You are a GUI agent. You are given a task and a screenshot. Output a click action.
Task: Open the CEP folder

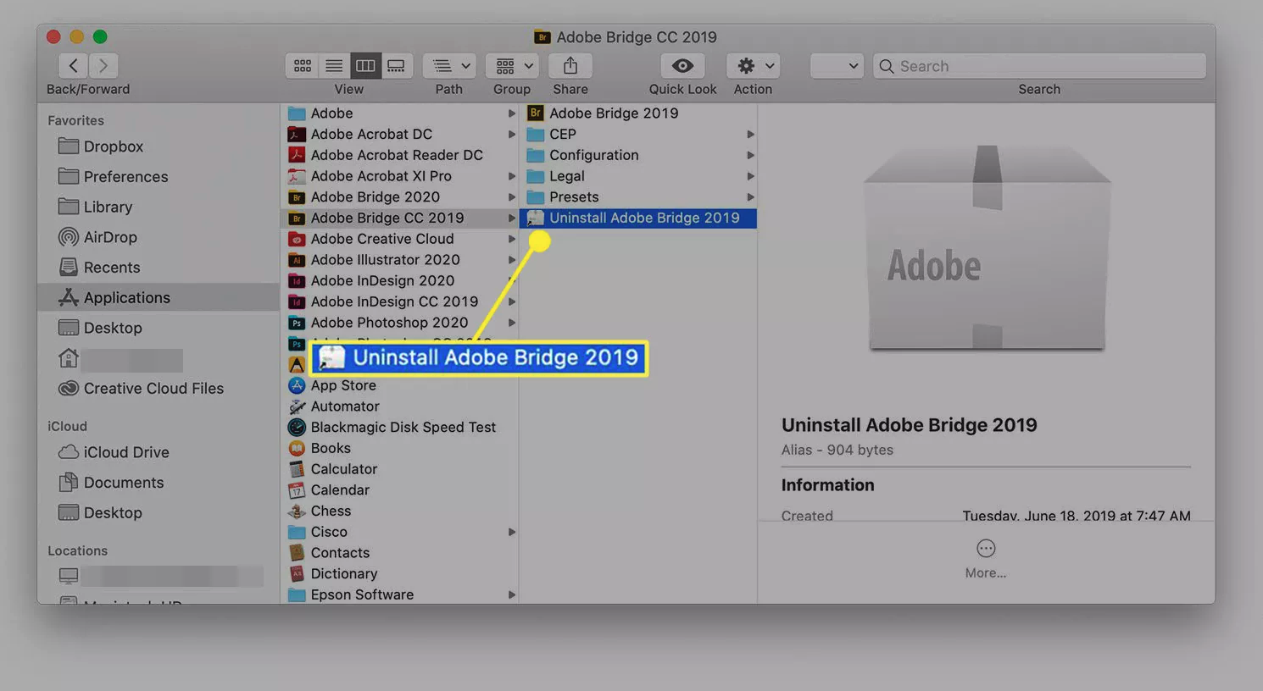point(638,134)
